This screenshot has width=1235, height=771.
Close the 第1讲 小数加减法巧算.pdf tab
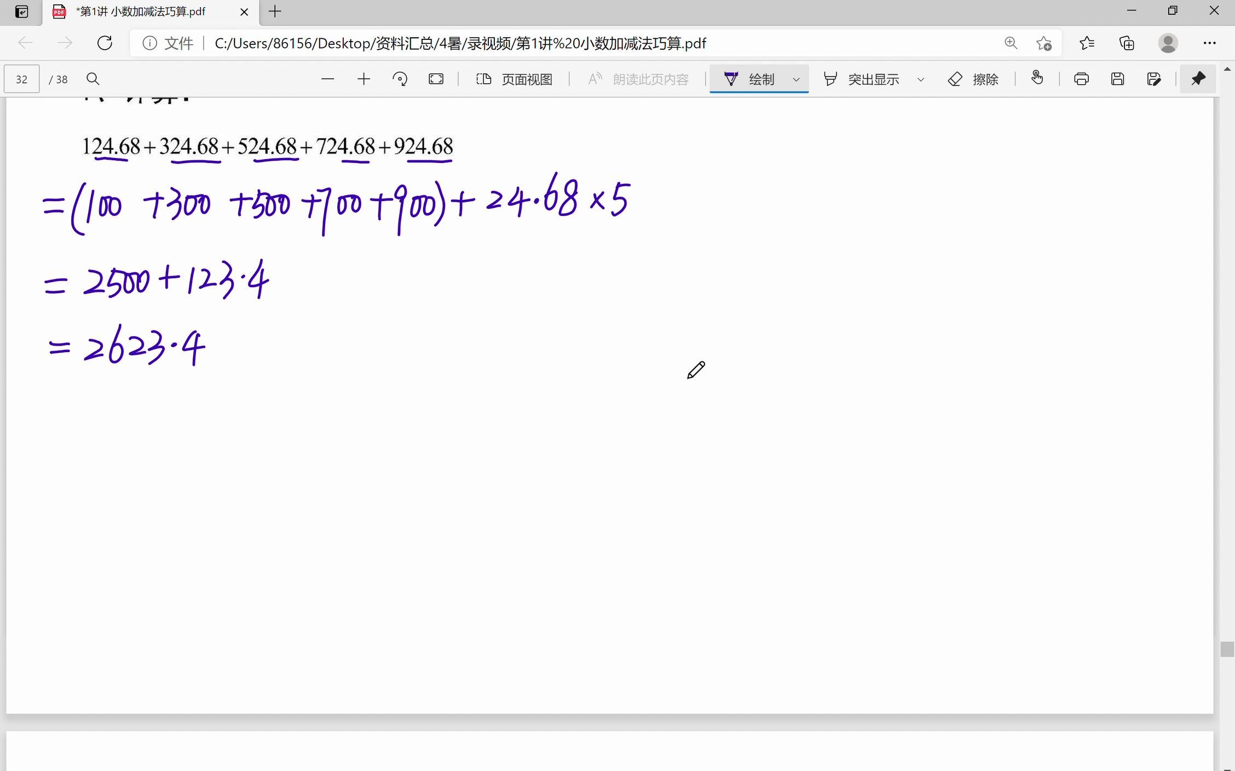tap(244, 11)
